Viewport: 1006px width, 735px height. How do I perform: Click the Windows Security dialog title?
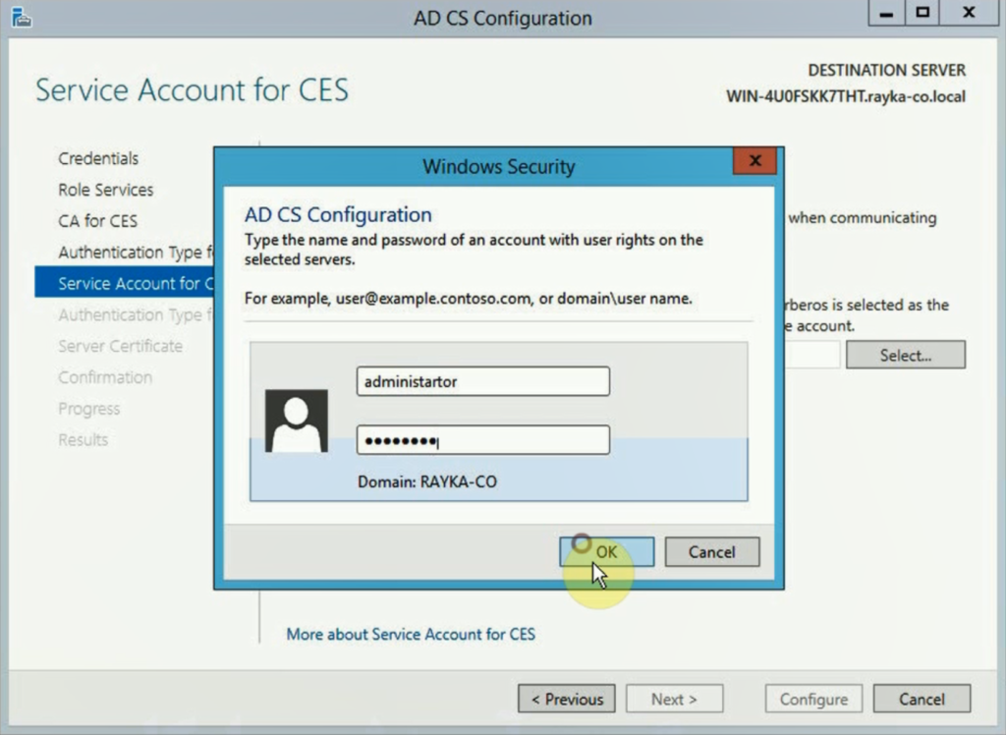498,167
